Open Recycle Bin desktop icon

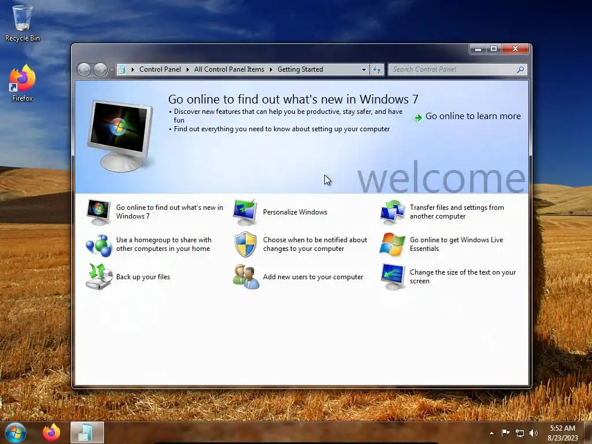click(x=23, y=23)
